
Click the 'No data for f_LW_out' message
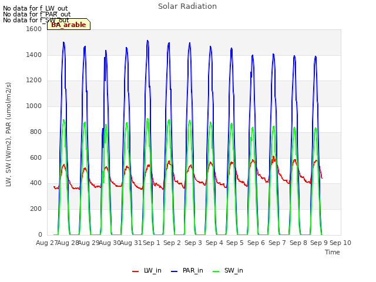[x=35, y=8]
